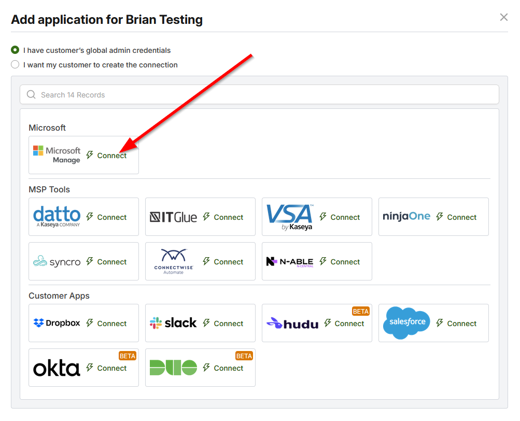
Task: Connect the Slack application
Action: (228, 322)
